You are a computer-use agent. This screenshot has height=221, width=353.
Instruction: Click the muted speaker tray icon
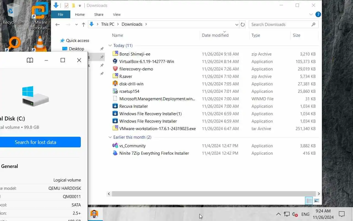click(295, 214)
